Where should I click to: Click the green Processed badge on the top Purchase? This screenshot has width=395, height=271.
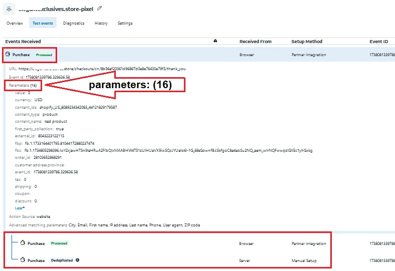[x=44, y=55]
